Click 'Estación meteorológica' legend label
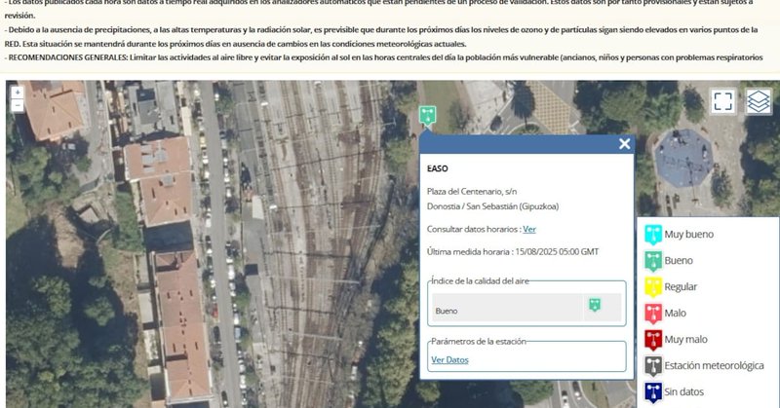 pyautogui.click(x=715, y=366)
